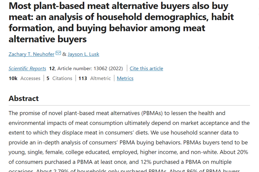Click the publication year (2022)

click(116, 68)
